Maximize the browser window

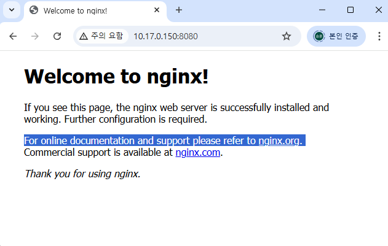pyautogui.click(x=350, y=10)
